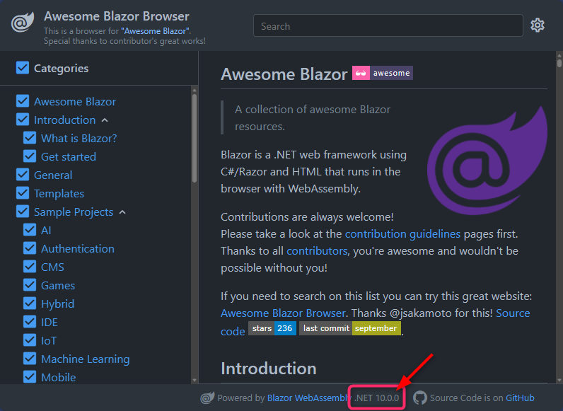The image size is (563, 411).
Task: Uncheck the Sample Projects checkbox
Action: (23, 212)
